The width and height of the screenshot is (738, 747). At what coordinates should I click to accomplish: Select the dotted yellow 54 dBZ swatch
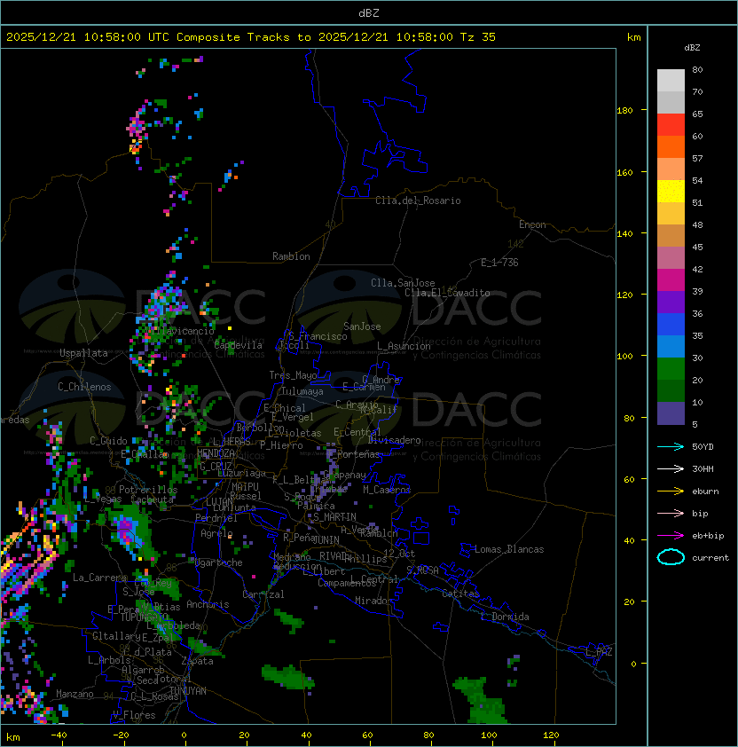coord(671,191)
